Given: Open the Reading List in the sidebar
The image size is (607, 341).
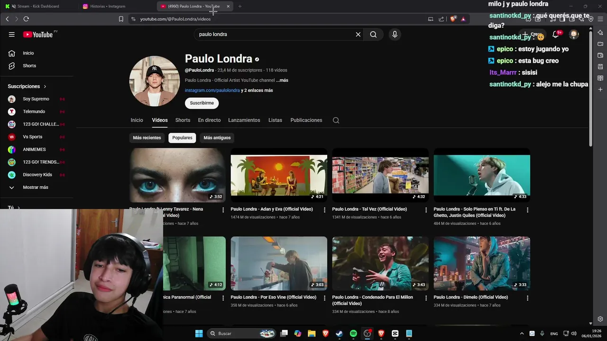Looking at the screenshot, I should tap(600, 78).
